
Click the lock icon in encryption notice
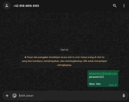25,57
